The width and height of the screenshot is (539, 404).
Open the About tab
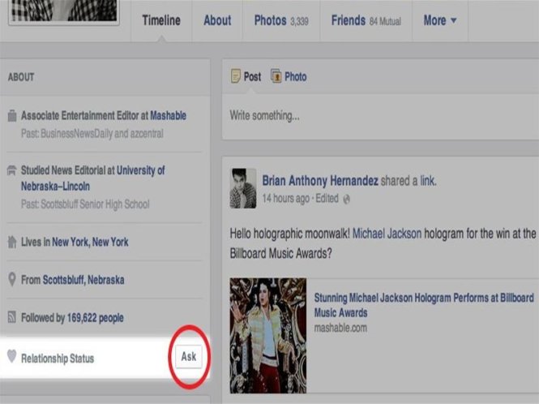217,20
